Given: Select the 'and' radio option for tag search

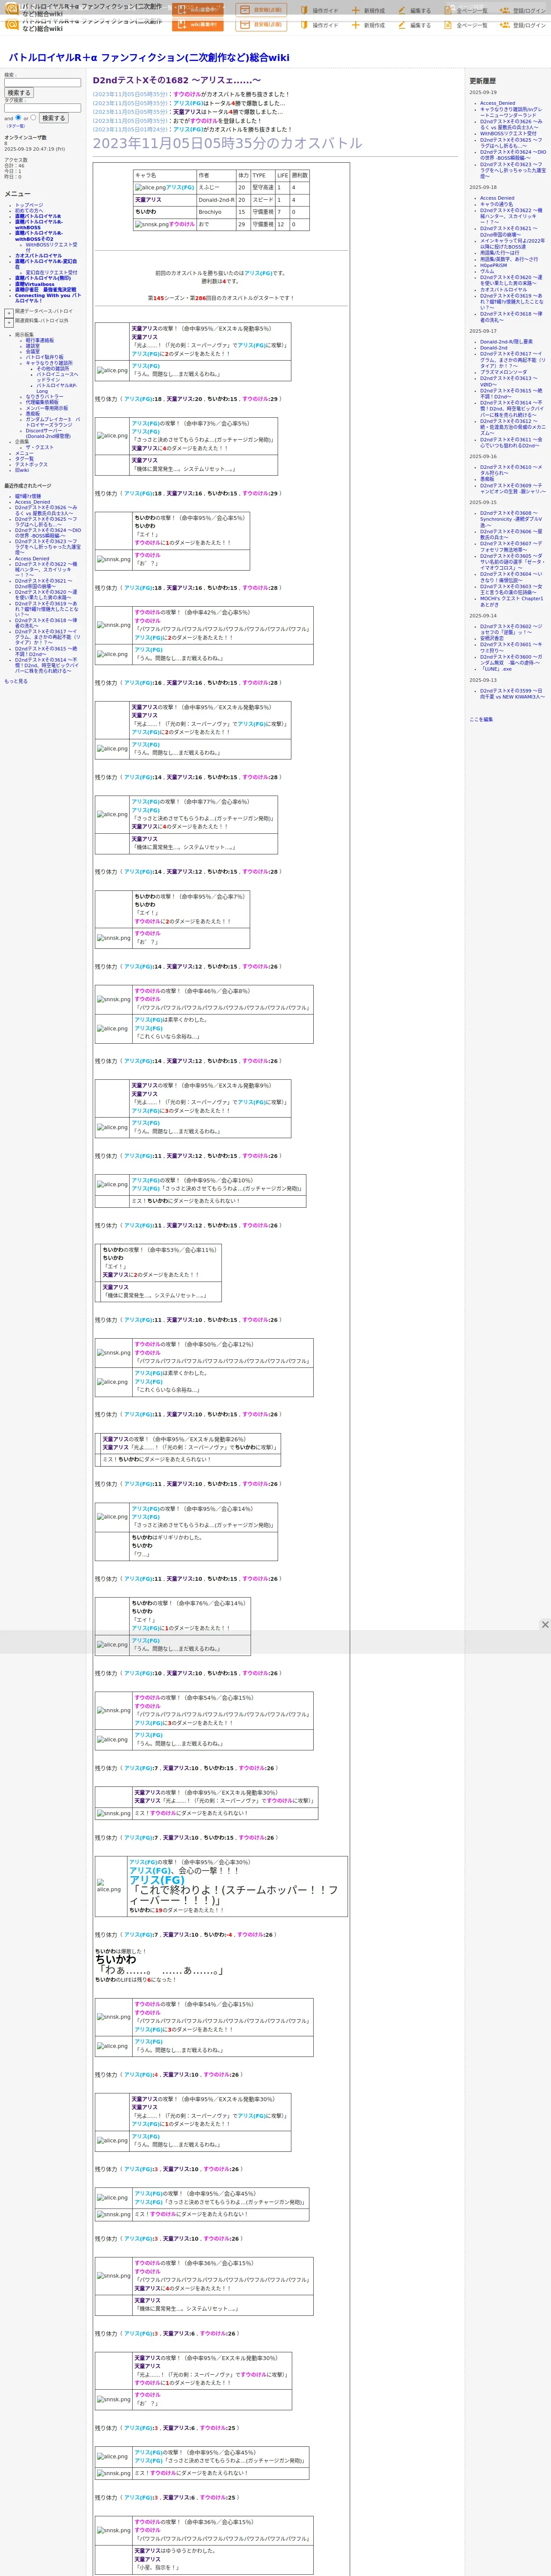Looking at the screenshot, I should (x=18, y=118).
